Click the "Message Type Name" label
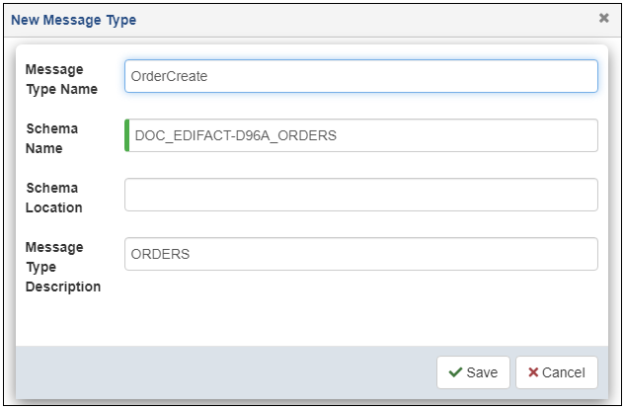This screenshot has height=409, width=625. (61, 79)
